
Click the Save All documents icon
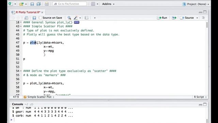tap(38, 4)
